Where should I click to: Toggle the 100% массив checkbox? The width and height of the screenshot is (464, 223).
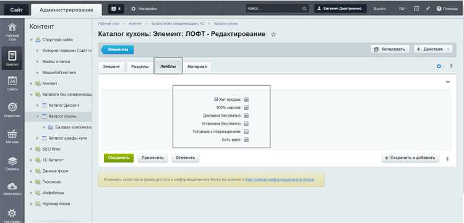(x=246, y=107)
